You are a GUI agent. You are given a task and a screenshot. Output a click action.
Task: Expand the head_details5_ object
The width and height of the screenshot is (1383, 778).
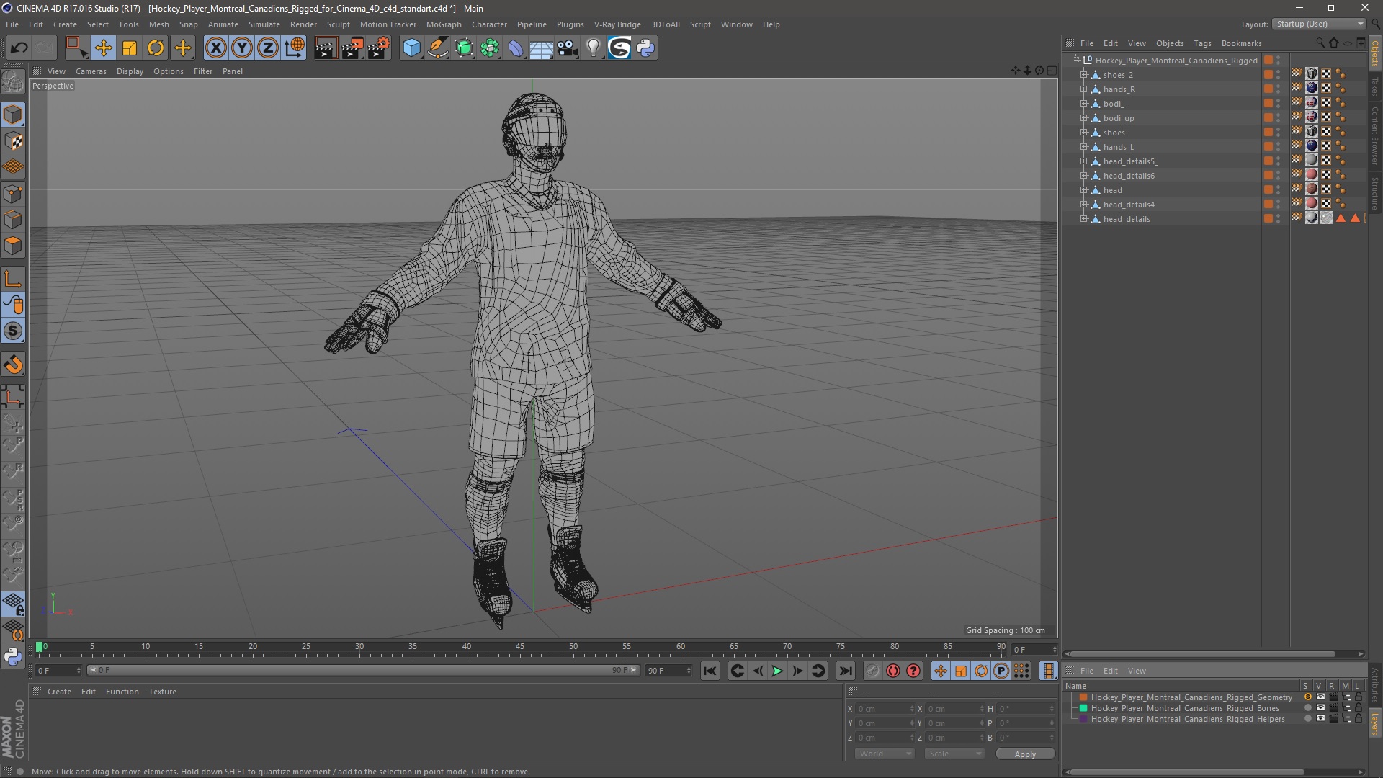click(1083, 161)
